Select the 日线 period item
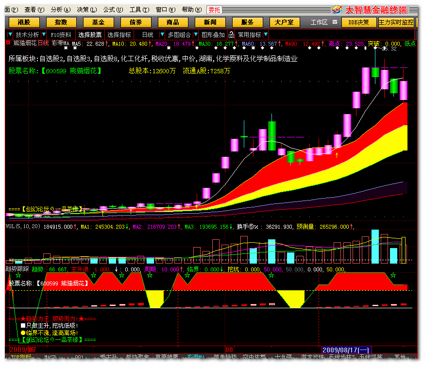The image size is (423, 367). (148, 35)
